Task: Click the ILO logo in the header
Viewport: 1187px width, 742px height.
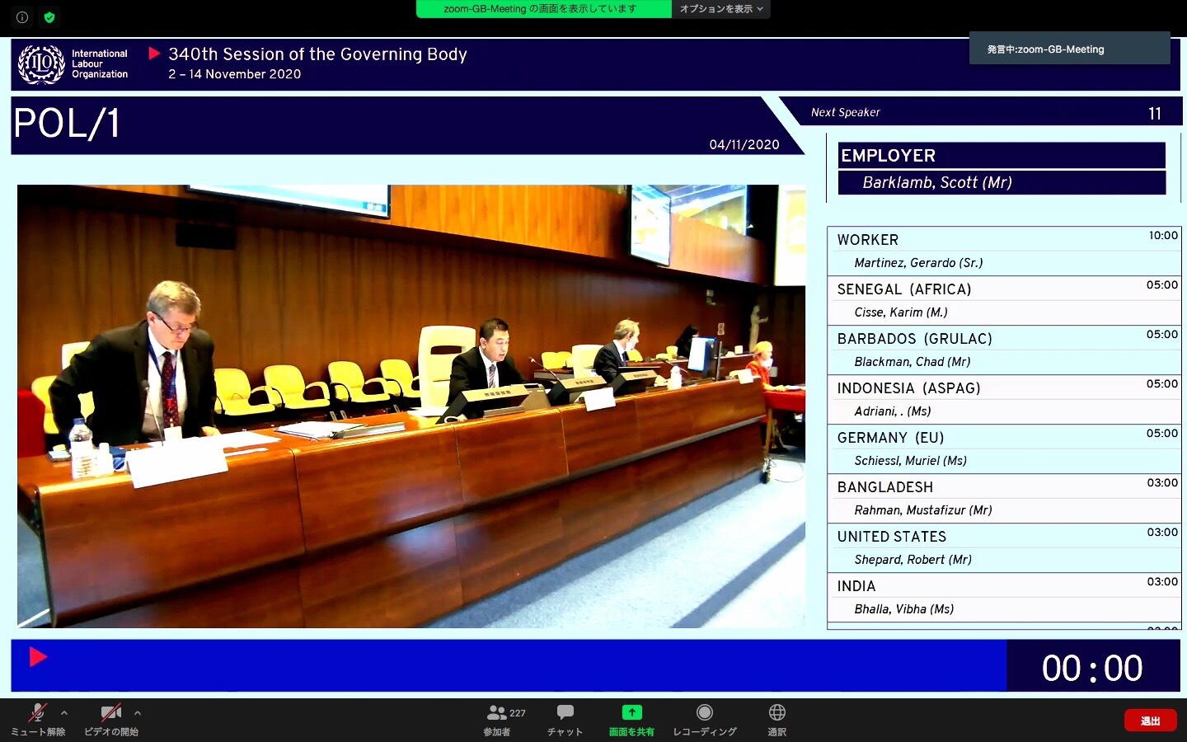Action: 41,64
